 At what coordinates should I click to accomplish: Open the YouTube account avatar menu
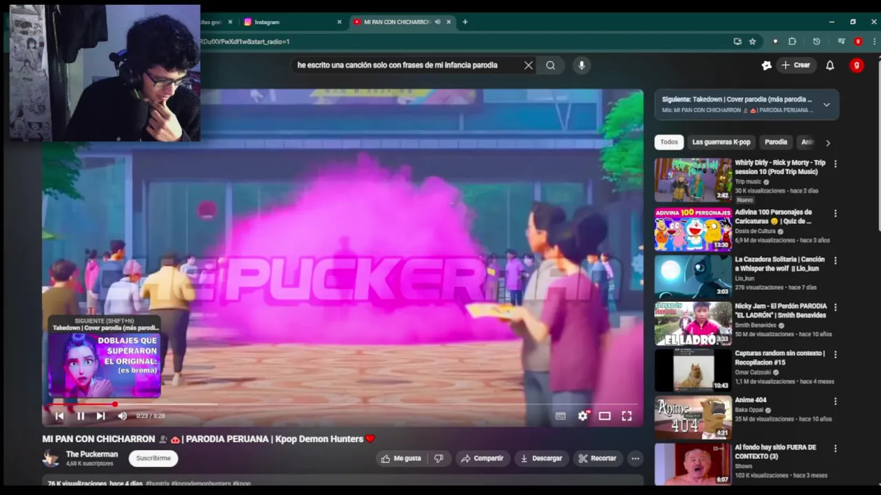pos(856,65)
